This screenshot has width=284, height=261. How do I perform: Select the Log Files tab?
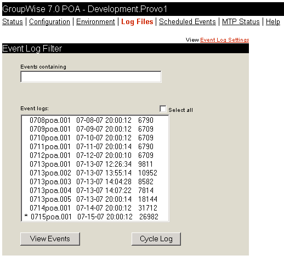point(137,21)
